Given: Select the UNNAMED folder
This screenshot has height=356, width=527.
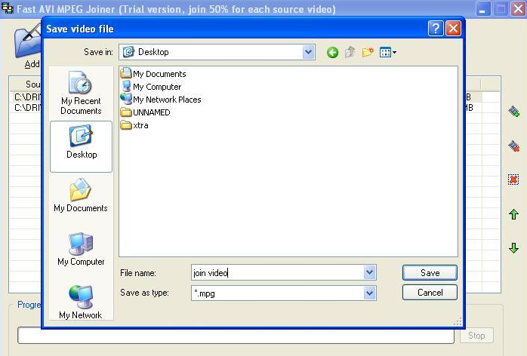Looking at the screenshot, I should (145, 112).
